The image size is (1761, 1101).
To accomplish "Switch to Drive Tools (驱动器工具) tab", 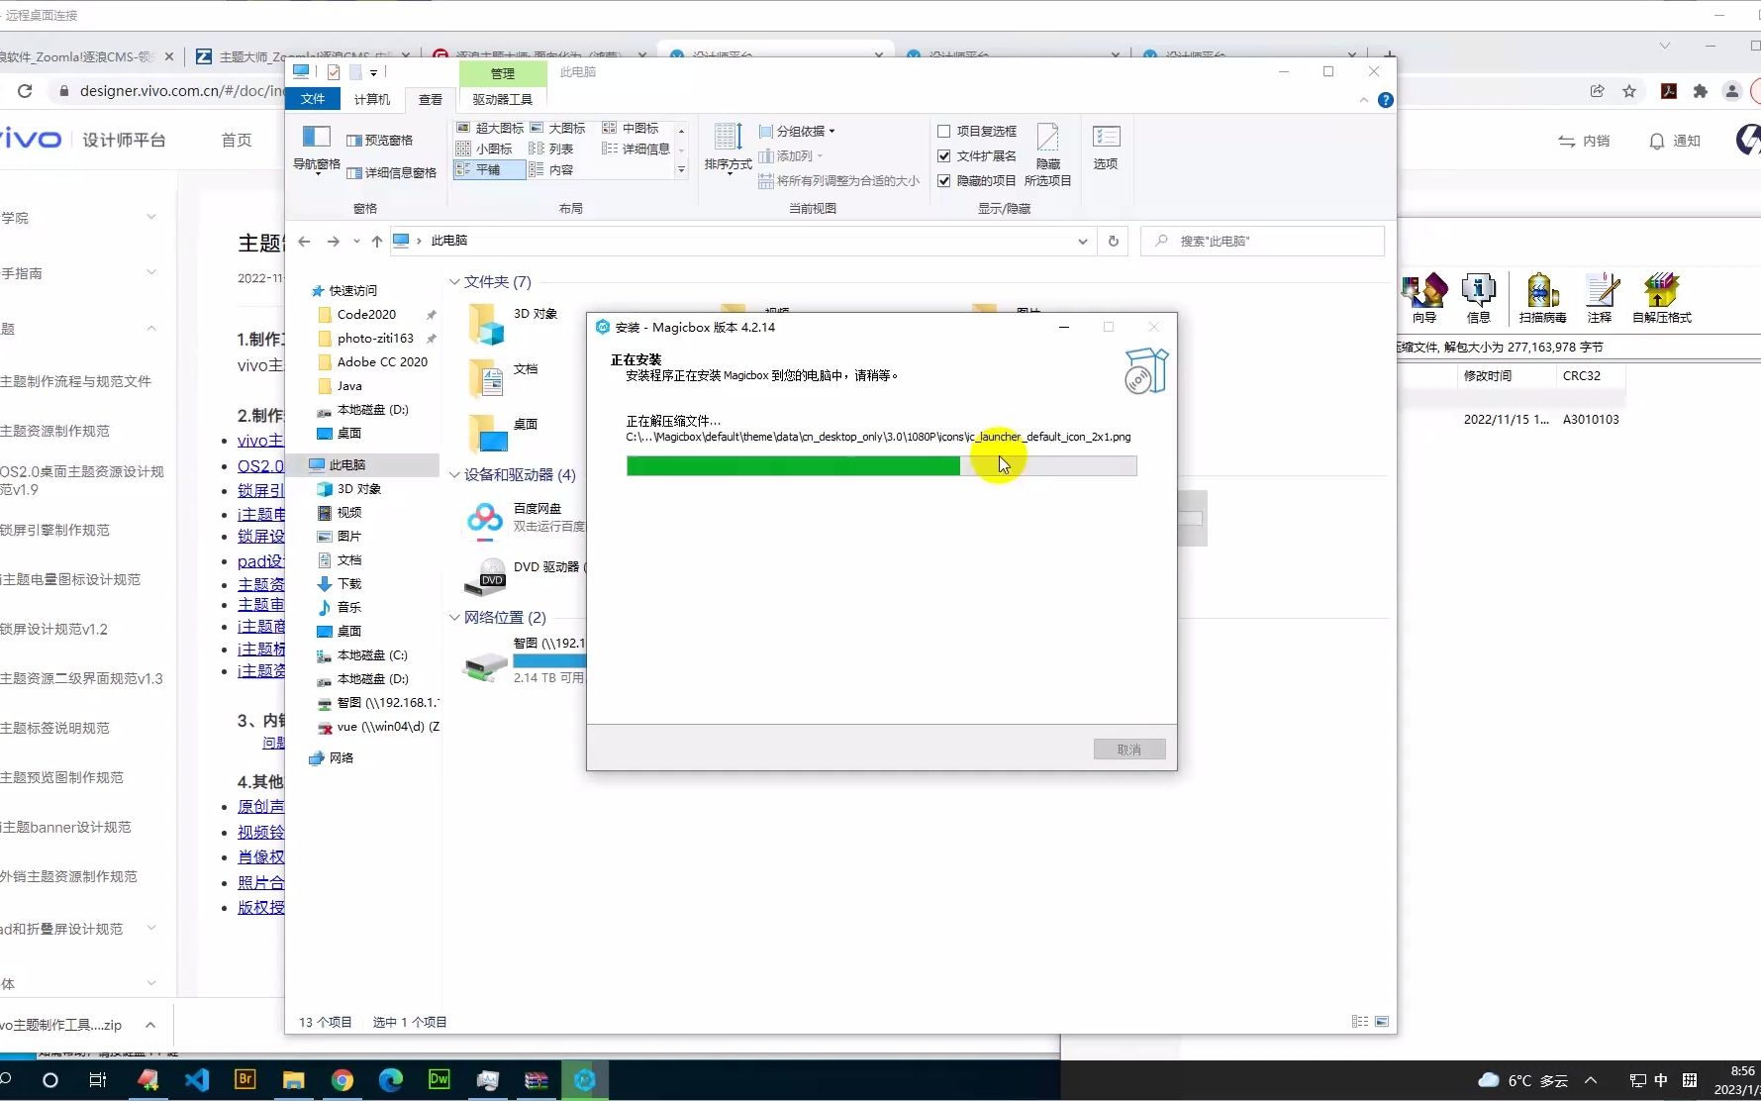I will (503, 99).
